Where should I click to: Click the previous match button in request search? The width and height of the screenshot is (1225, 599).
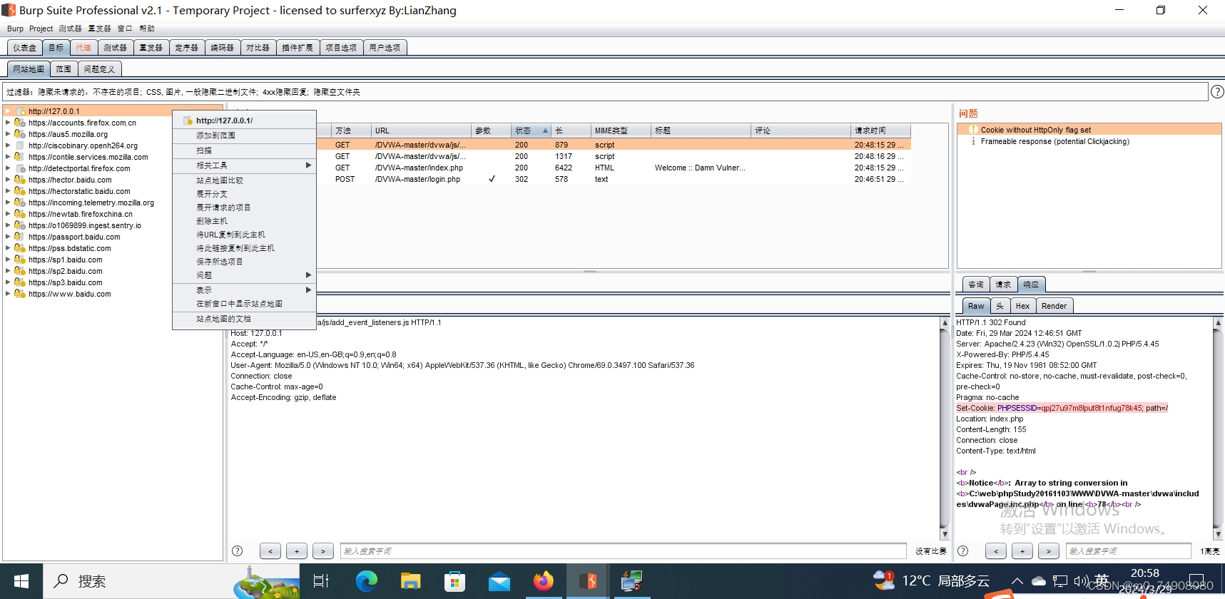270,551
